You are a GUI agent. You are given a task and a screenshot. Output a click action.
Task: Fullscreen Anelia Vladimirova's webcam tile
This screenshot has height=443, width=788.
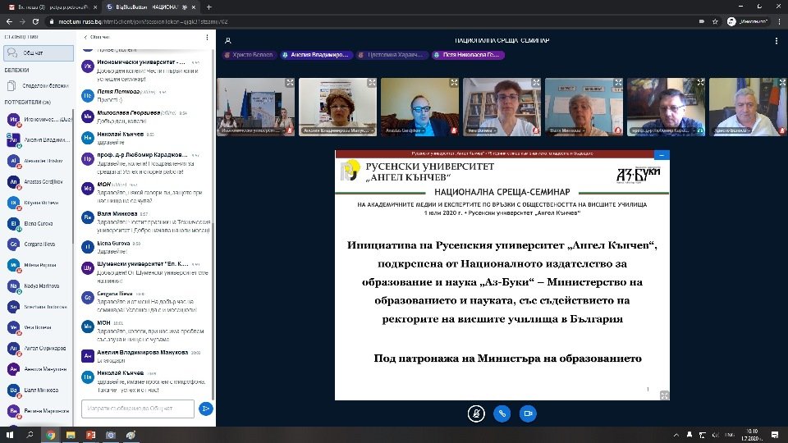(371, 83)
